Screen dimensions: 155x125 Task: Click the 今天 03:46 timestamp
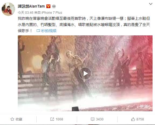(26, 13)
